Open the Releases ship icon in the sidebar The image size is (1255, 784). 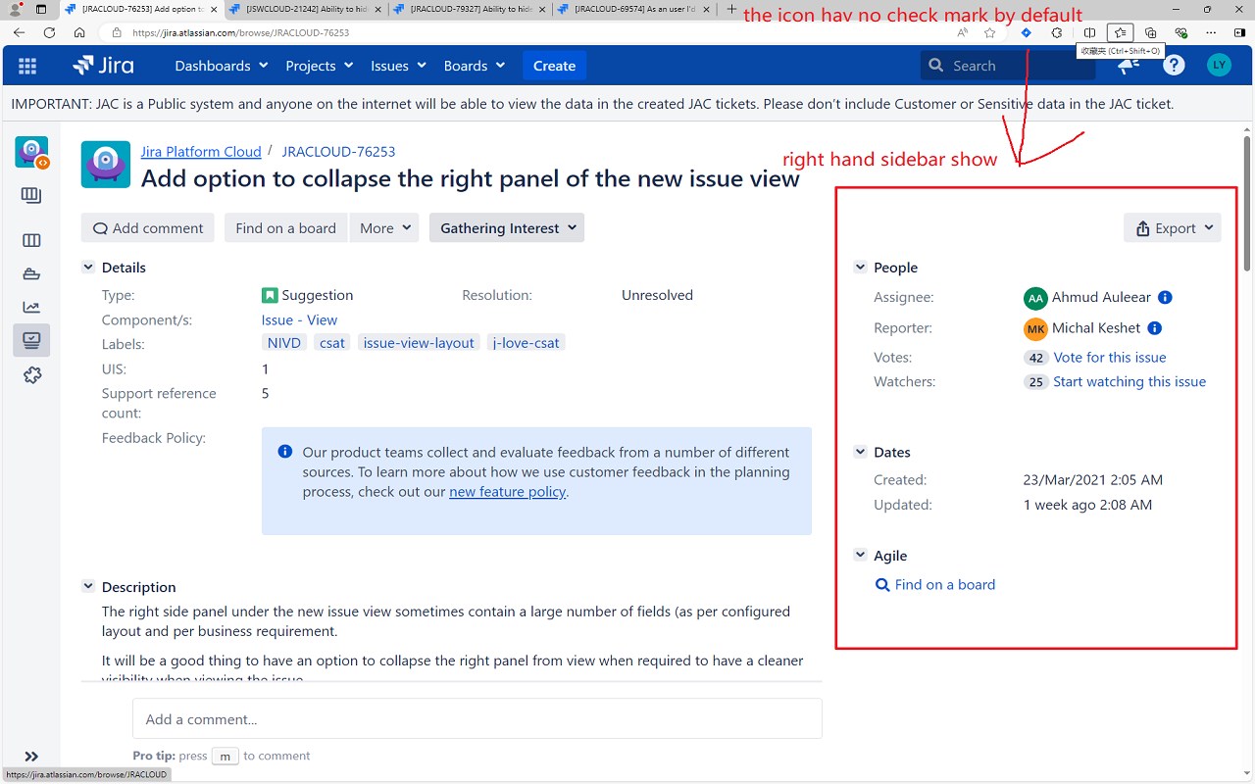tap(31, 274)
